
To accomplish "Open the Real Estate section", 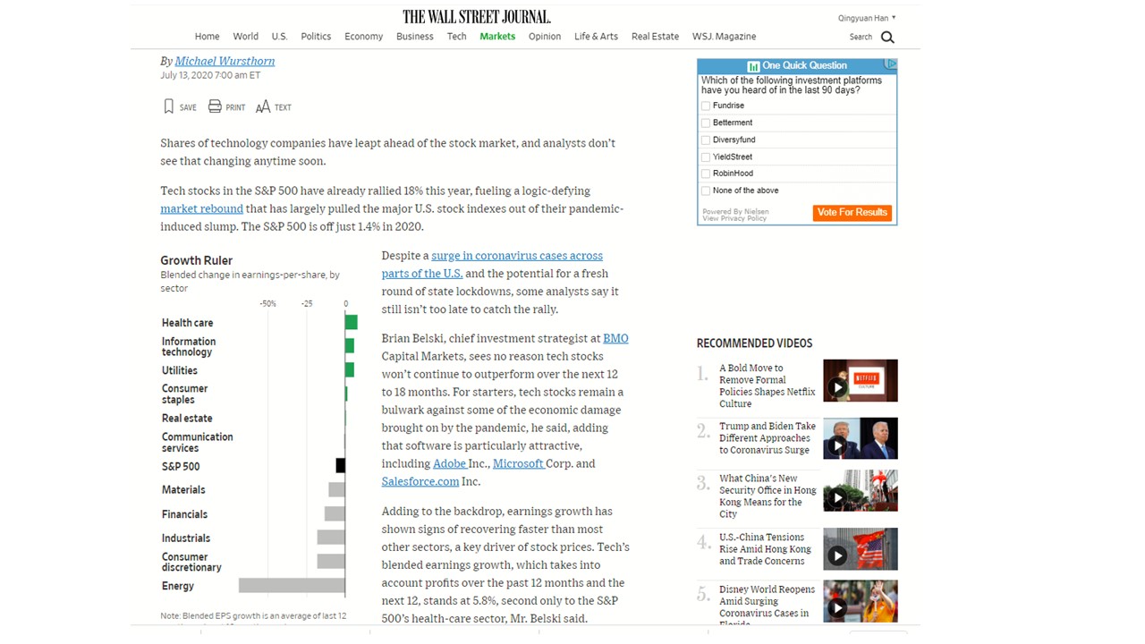I will tap(655, 37).
